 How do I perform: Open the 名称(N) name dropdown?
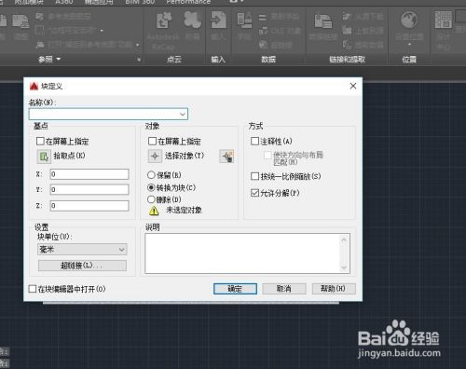pyautogui.click(x=183, y=115)
